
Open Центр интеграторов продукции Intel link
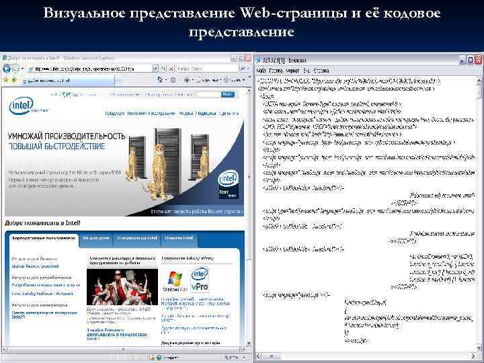44,315
